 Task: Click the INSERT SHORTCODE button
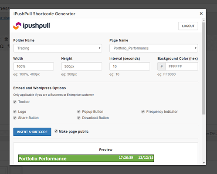point(32,132)
